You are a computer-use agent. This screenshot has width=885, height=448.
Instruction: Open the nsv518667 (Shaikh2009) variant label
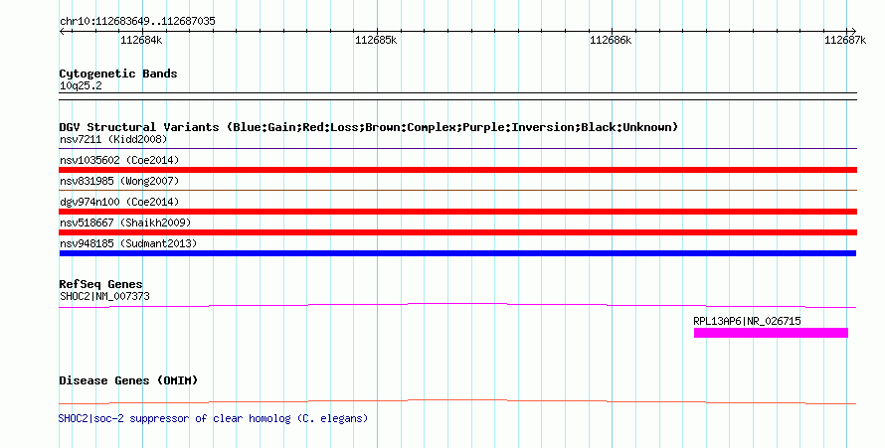pos(125,223)
